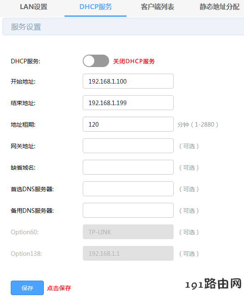
Task: Click the 191路由网 watermark logo
Action: tap(213, 284)
